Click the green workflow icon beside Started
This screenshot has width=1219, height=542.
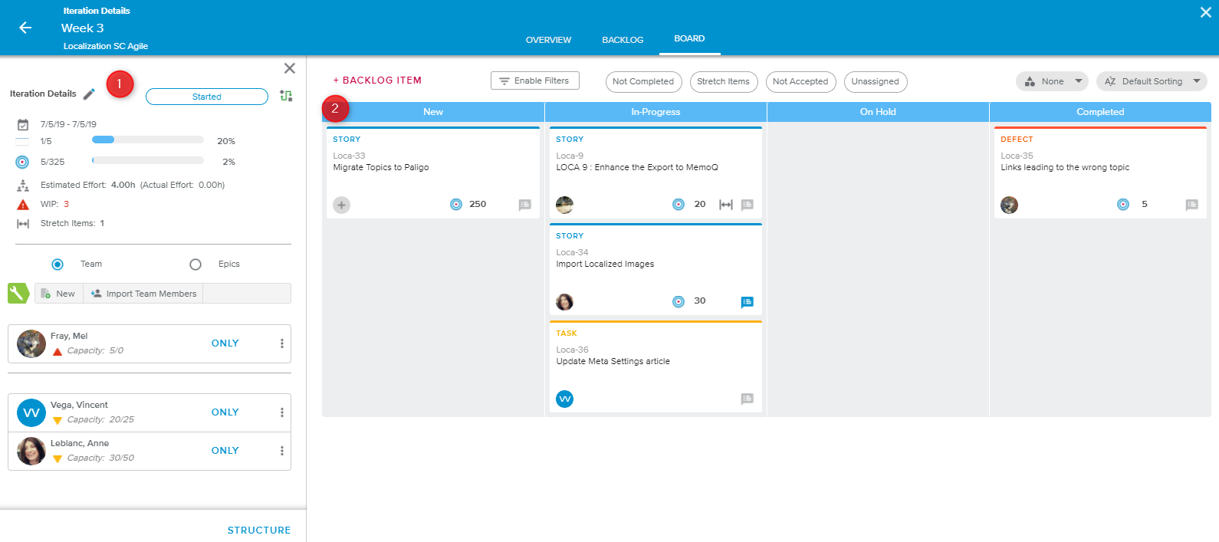click(286, 96)
